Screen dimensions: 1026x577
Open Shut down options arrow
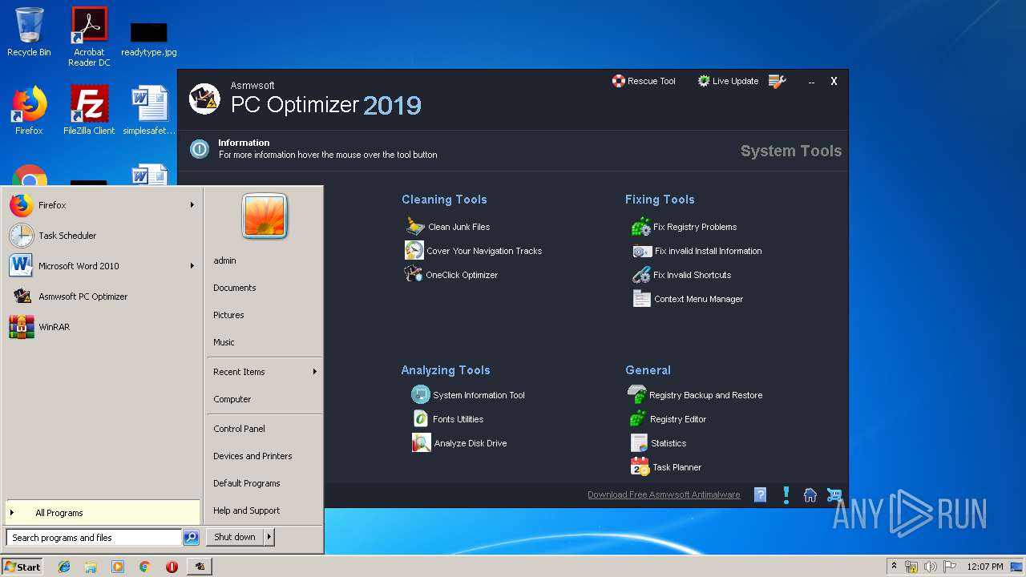pos(269,537)
